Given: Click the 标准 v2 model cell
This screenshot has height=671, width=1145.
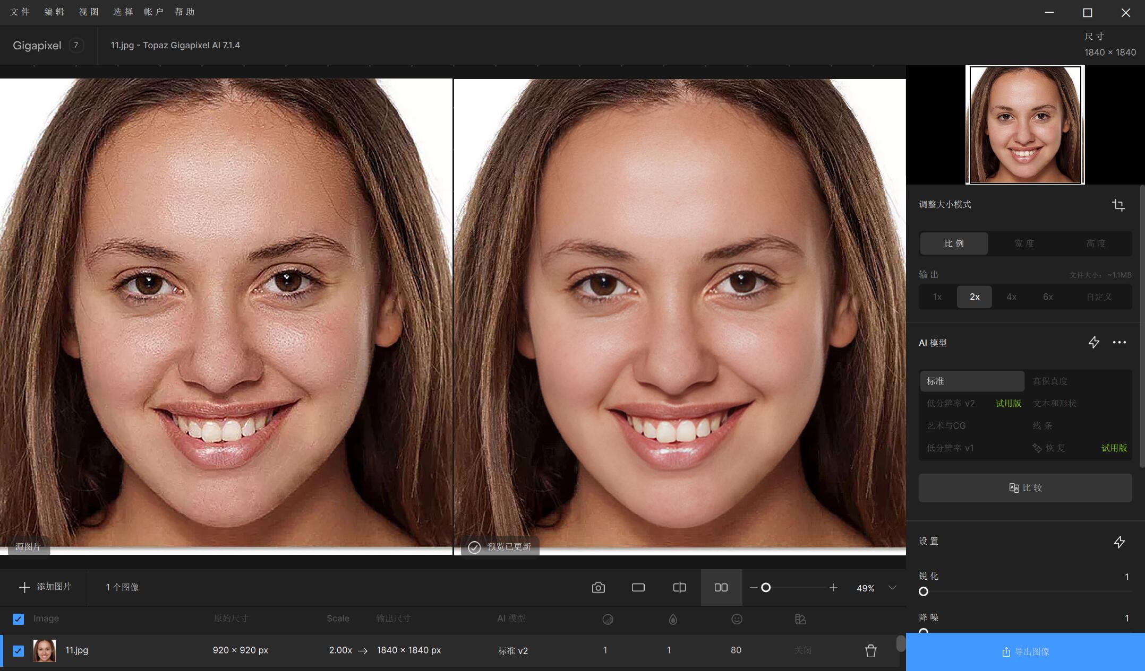Looking at the screenshot, I should click(x=513, y=651).
